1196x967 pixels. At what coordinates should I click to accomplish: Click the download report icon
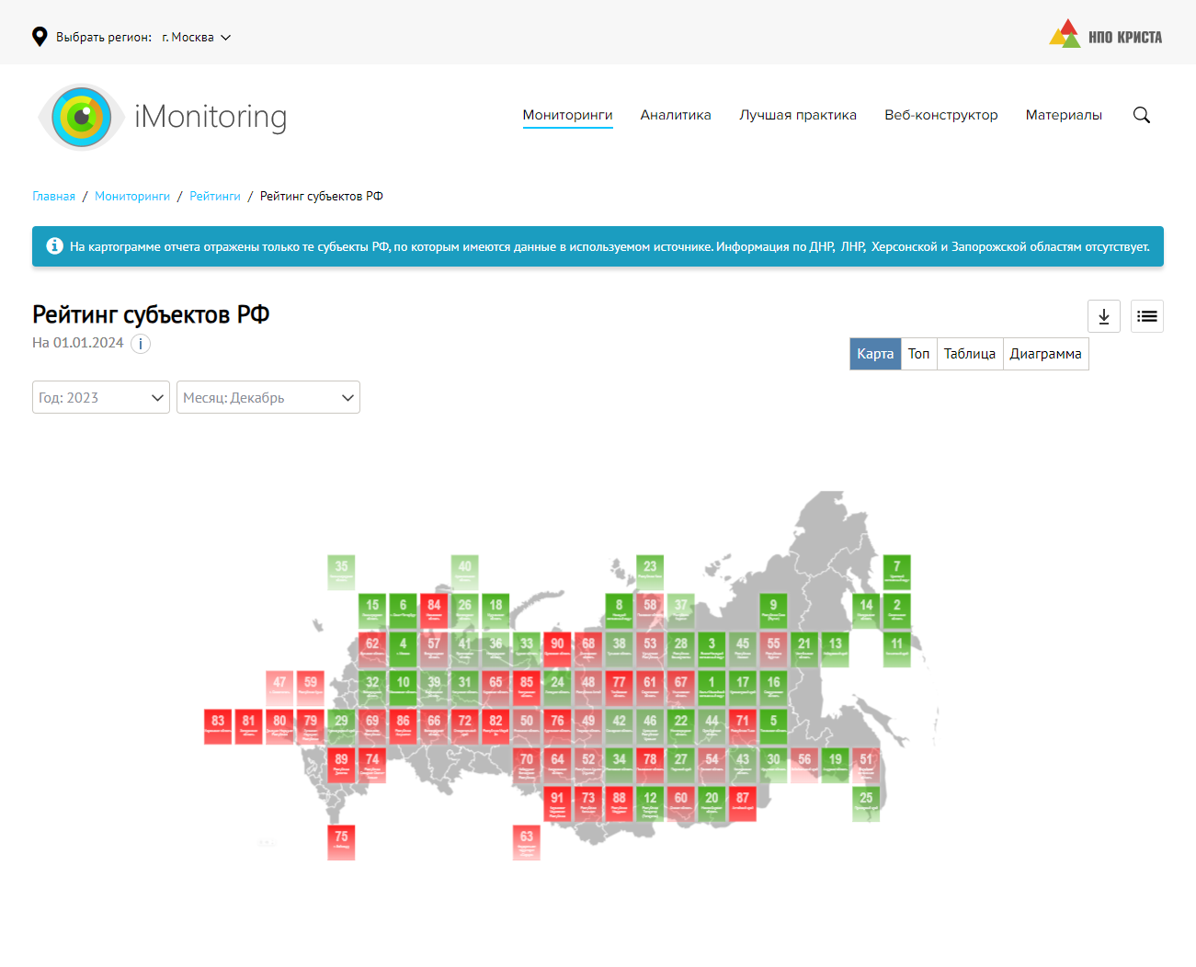1103,316
